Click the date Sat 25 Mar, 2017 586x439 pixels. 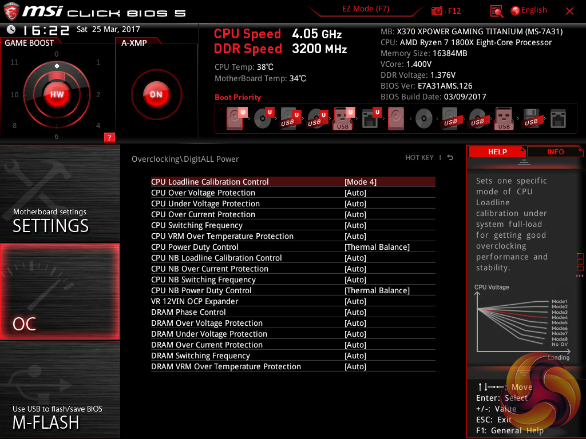pyautogui.click(x=108, y=29)
